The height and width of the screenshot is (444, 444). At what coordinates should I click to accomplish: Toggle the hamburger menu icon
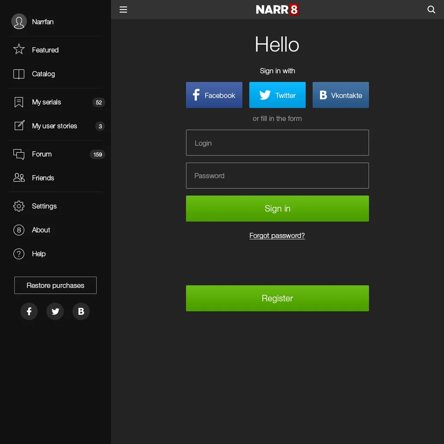click(x=123, y=10)
